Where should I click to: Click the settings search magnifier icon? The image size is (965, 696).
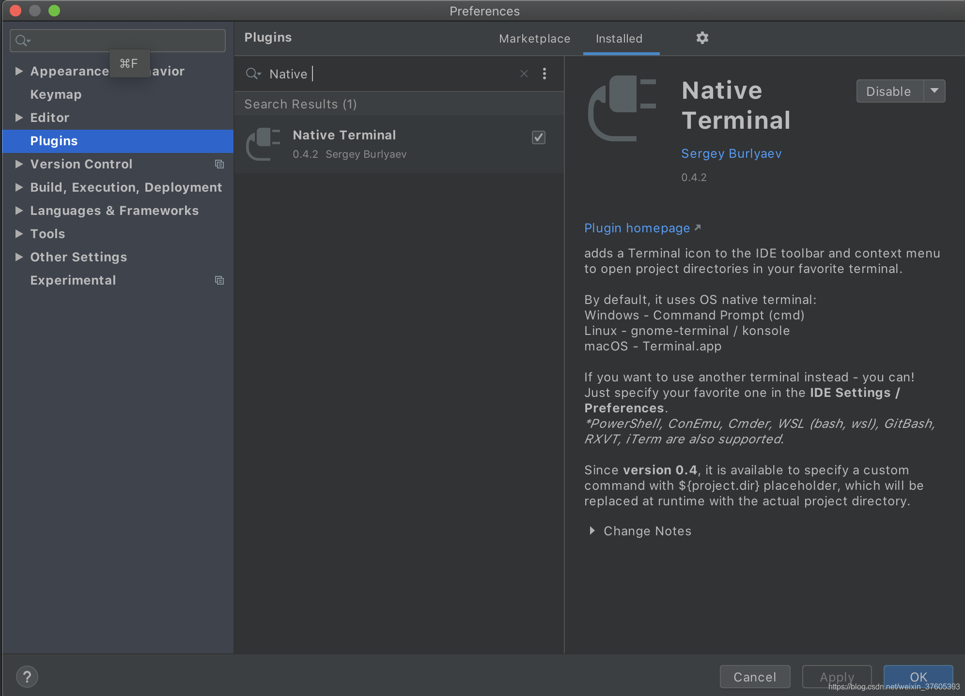point(21,41)
